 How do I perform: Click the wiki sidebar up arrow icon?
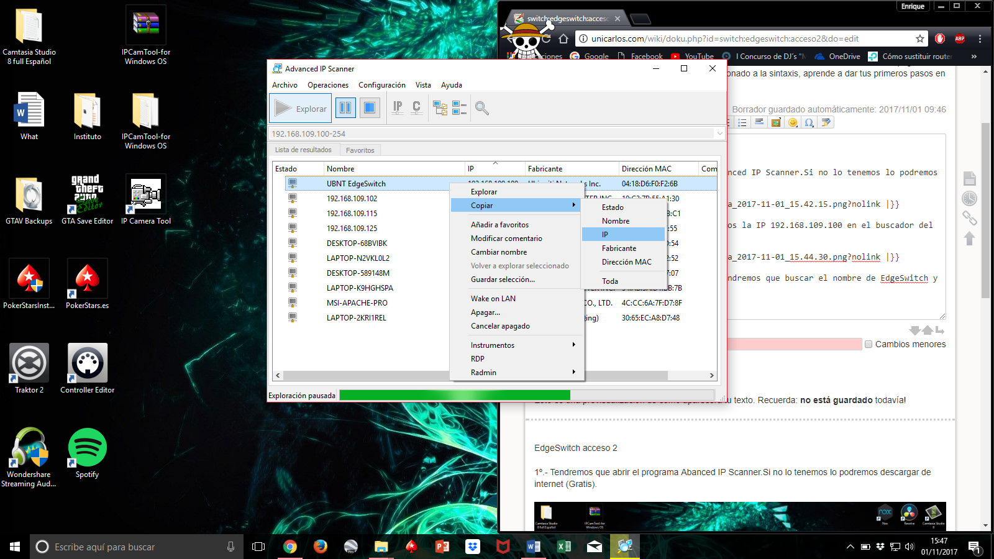[969, 238]
